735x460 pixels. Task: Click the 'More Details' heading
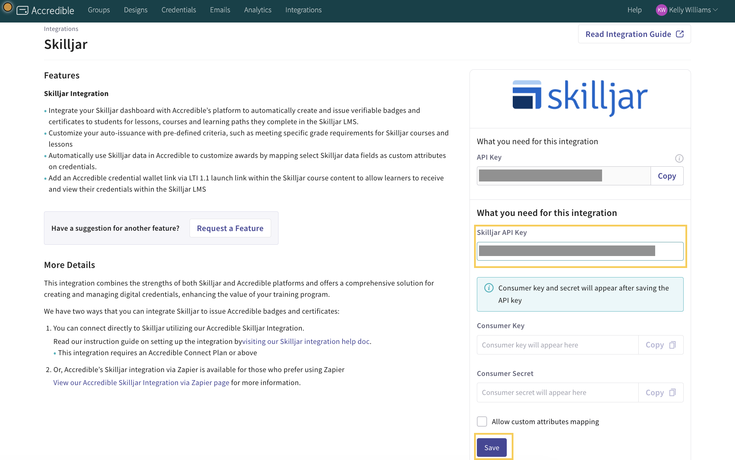[70, 265]
